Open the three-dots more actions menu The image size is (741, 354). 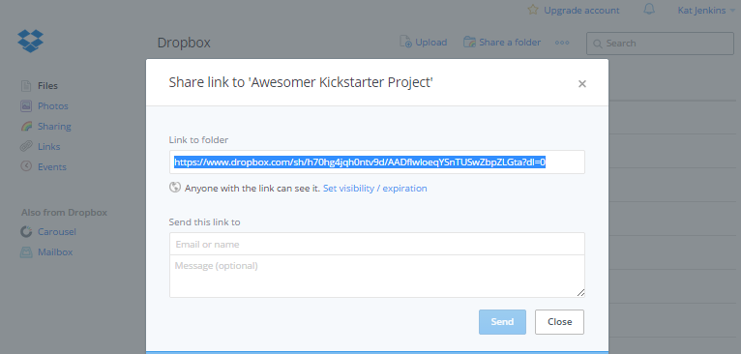pyautogui.click(x=562, y=43)
